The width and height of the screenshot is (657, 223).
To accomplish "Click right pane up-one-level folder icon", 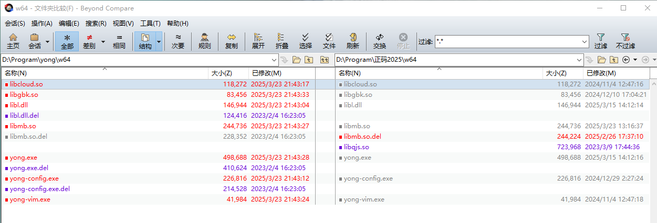I will click(x=615, y=60).
